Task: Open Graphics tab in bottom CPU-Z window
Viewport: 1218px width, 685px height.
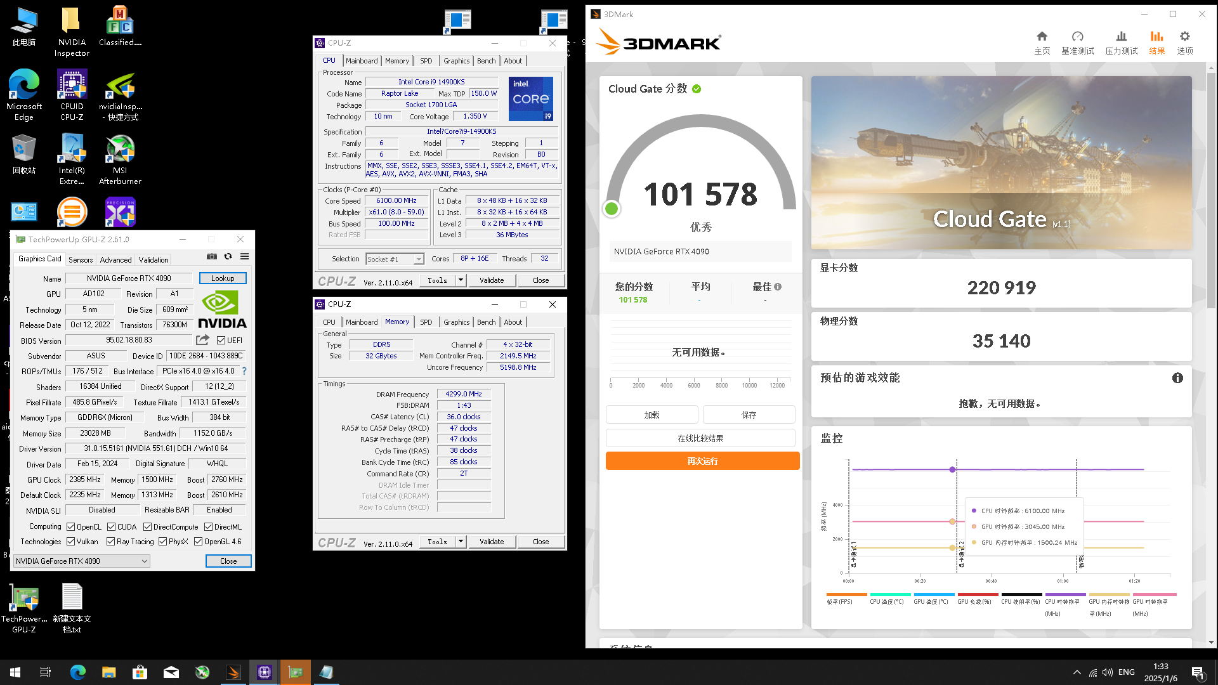Action: click(457, 322)
